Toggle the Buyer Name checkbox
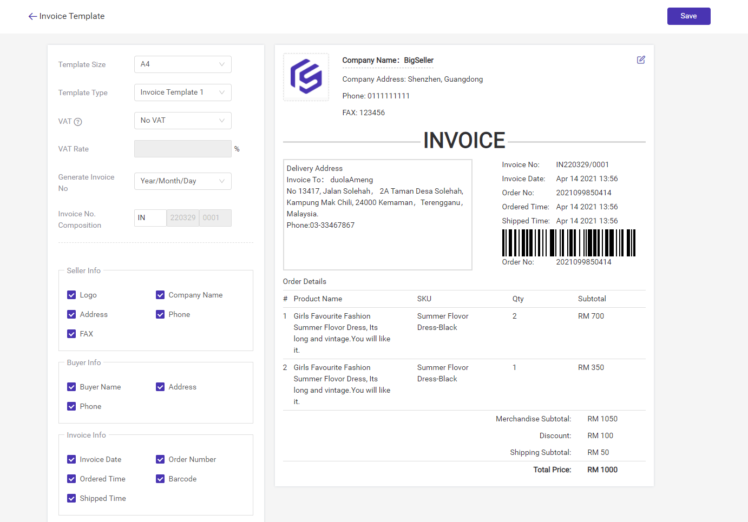Image resolution: width=748 pixels, height=522 pixels. [x=71, y=387]
